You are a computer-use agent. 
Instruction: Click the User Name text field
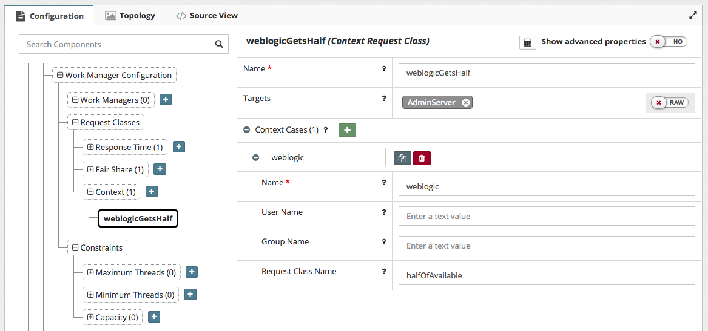tap(546, 216)
